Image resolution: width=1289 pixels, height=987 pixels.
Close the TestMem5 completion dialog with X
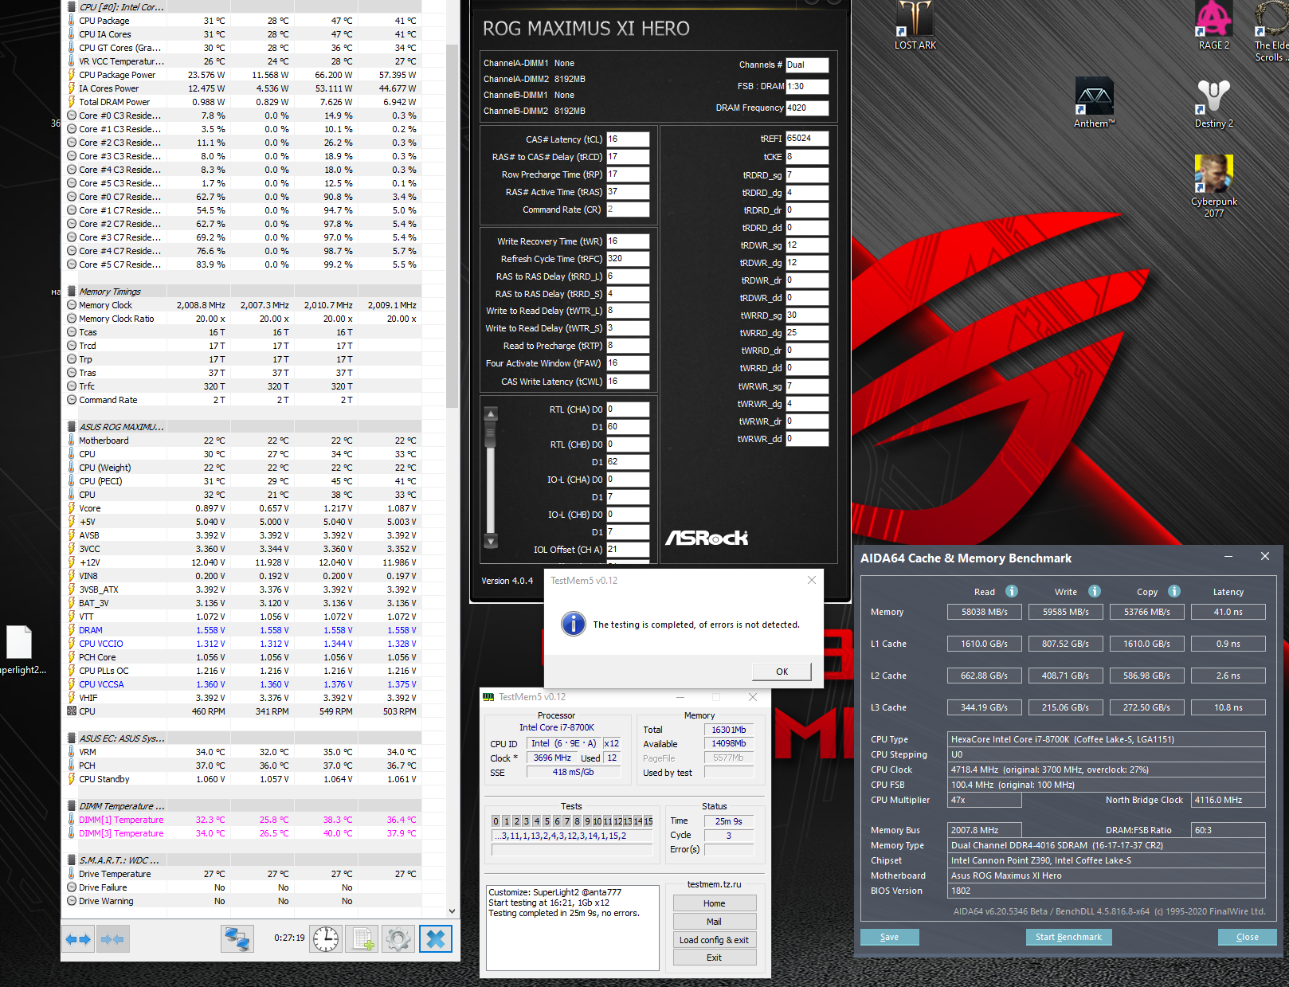pyautogui.click(x=811, y=580)
